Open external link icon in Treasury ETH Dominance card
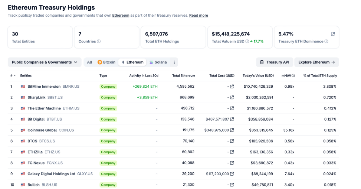361x189 pixels. [x=333, y=34]
